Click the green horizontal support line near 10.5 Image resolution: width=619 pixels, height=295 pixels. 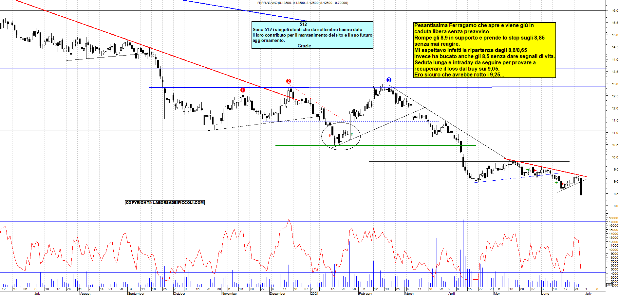pyautogui.click(x=376, y=145)
